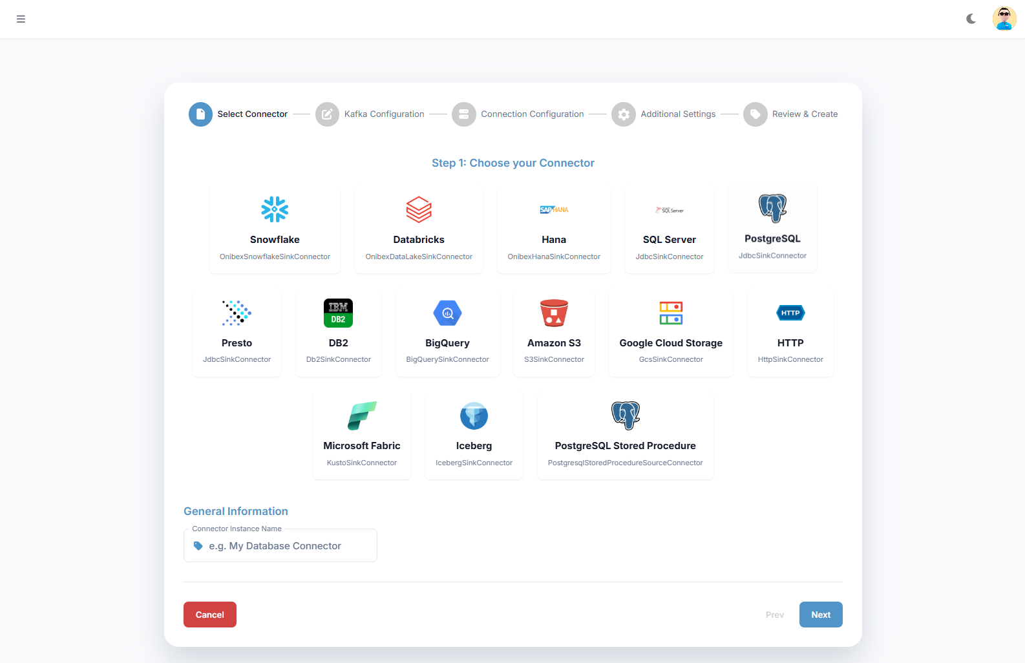
Task: Click the S3SinkConnector text
Action: click(554, 359)
